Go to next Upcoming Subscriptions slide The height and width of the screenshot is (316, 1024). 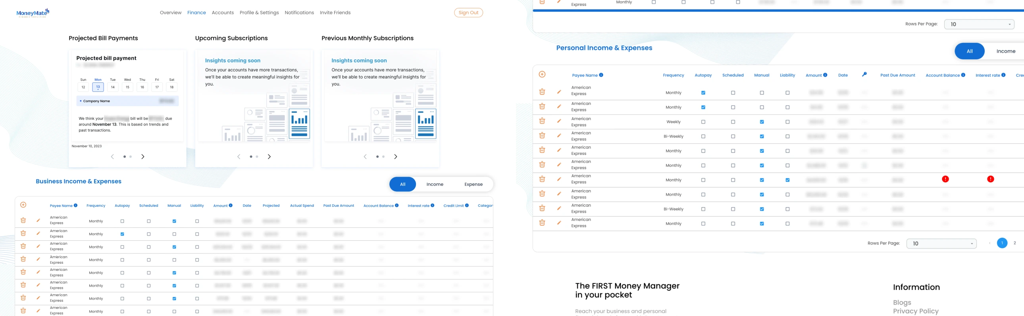tap(269, 156)
